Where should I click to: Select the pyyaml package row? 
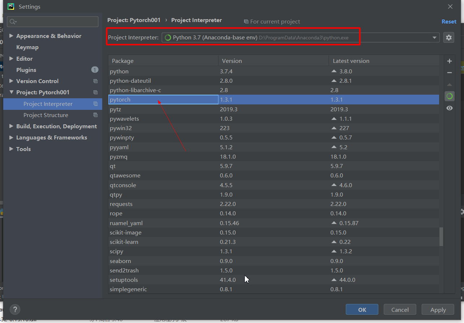pos(274,147)
